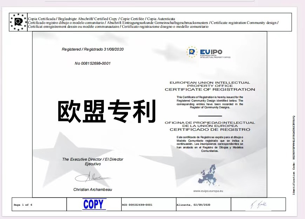Click the 'Copia Certificada / Beglaubigte Abschrift' header line
305x219 pixels.
pos(101,19)
